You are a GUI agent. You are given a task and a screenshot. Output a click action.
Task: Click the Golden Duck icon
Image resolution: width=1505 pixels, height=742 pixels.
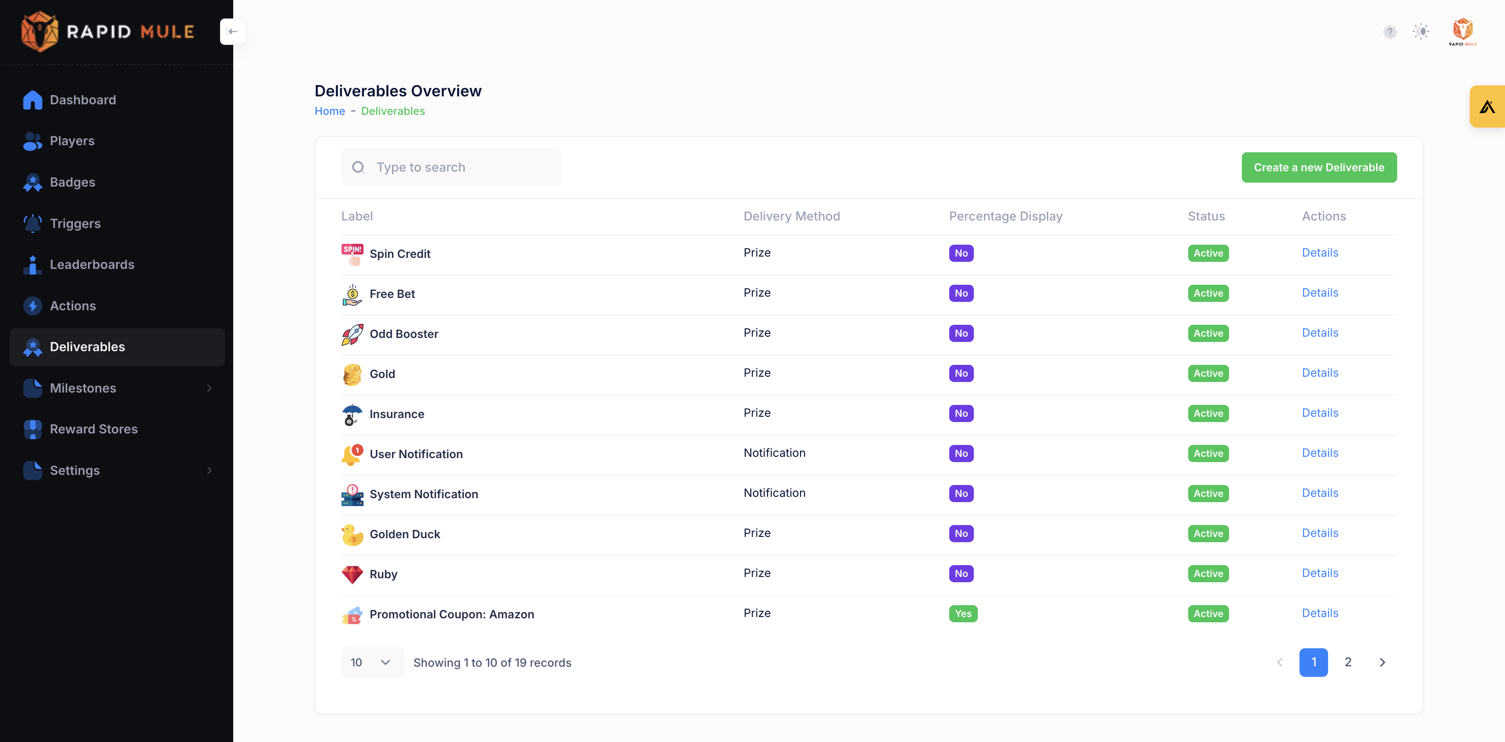coord(352,535)
